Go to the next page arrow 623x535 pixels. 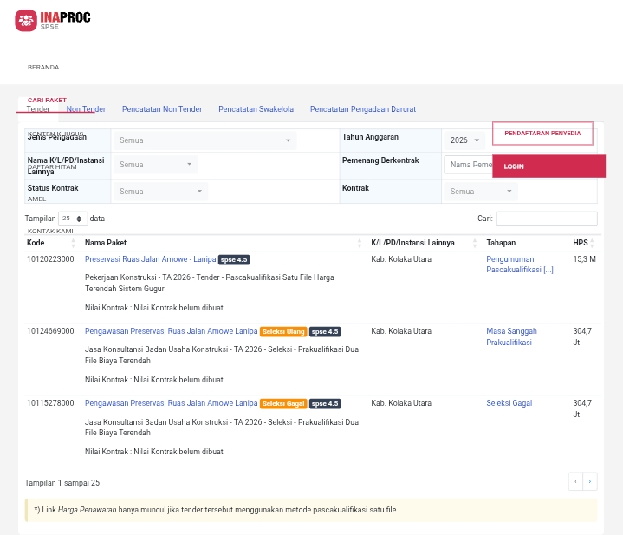590,481
